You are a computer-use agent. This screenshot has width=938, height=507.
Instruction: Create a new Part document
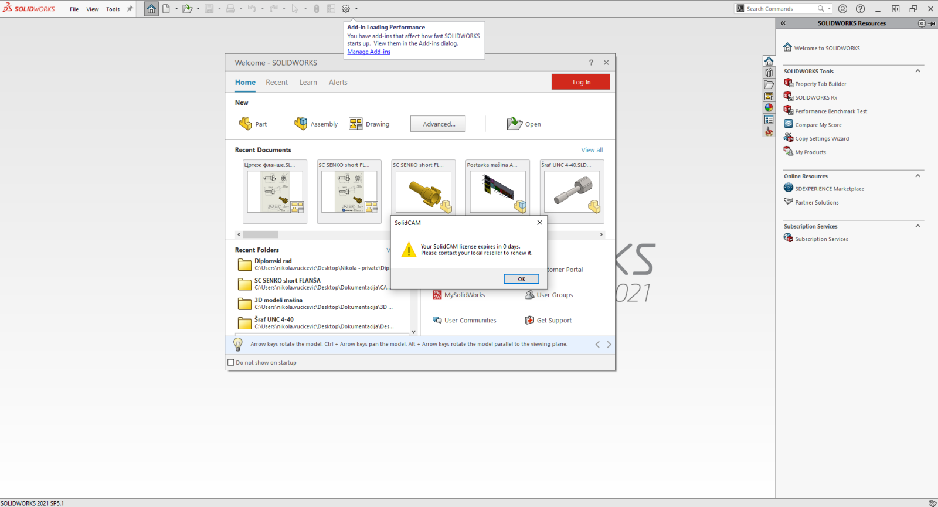253,124
